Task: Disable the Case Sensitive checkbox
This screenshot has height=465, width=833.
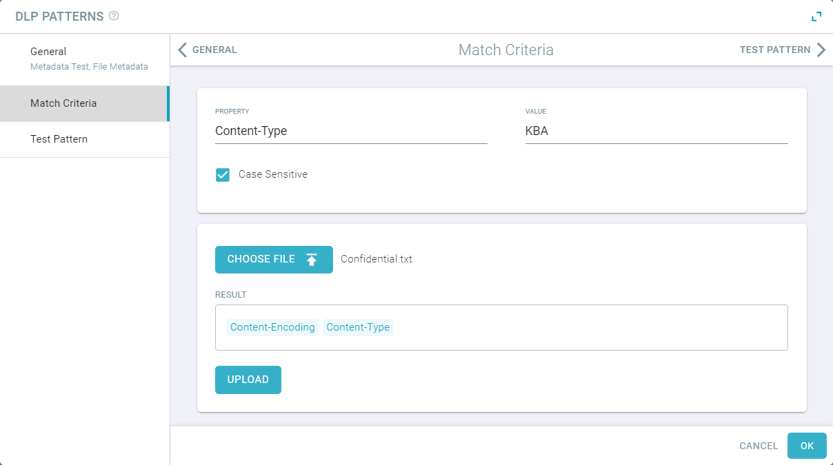Action: click(222, 174)
